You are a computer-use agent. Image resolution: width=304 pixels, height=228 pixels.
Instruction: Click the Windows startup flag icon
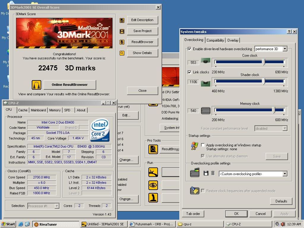[x=194, y=146]
